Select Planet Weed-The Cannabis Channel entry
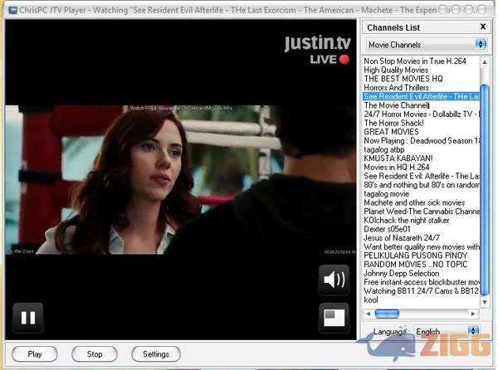 (421, 212)
